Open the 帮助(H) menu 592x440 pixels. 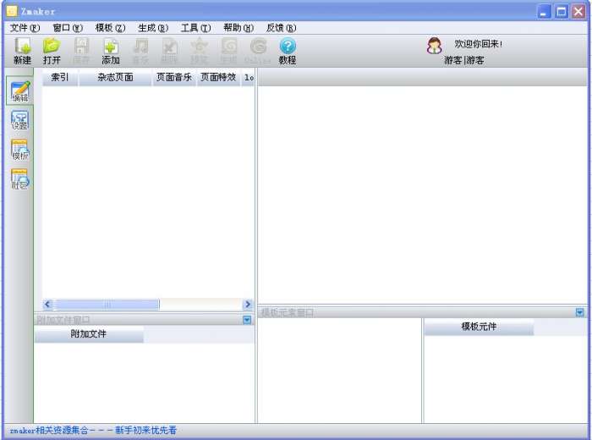[238, 28]
